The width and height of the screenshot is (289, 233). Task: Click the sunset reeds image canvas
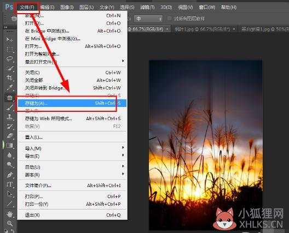(205, 145)
